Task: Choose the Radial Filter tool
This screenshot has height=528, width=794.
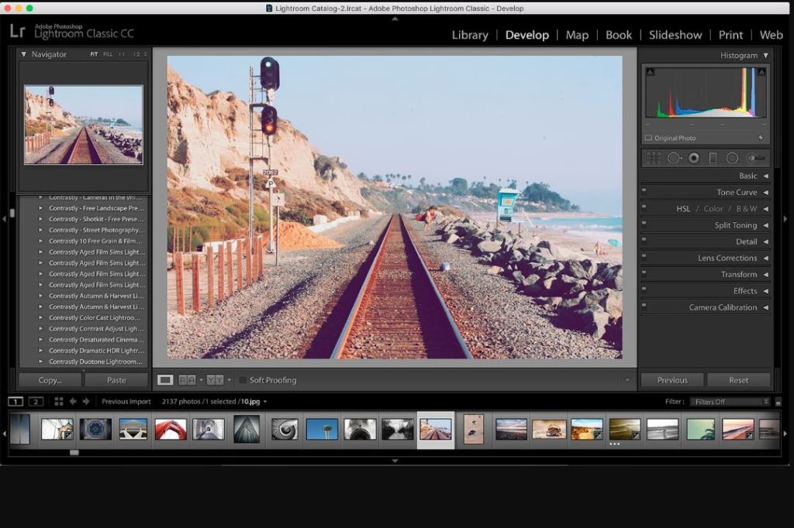Action: [x=732, y=158]
